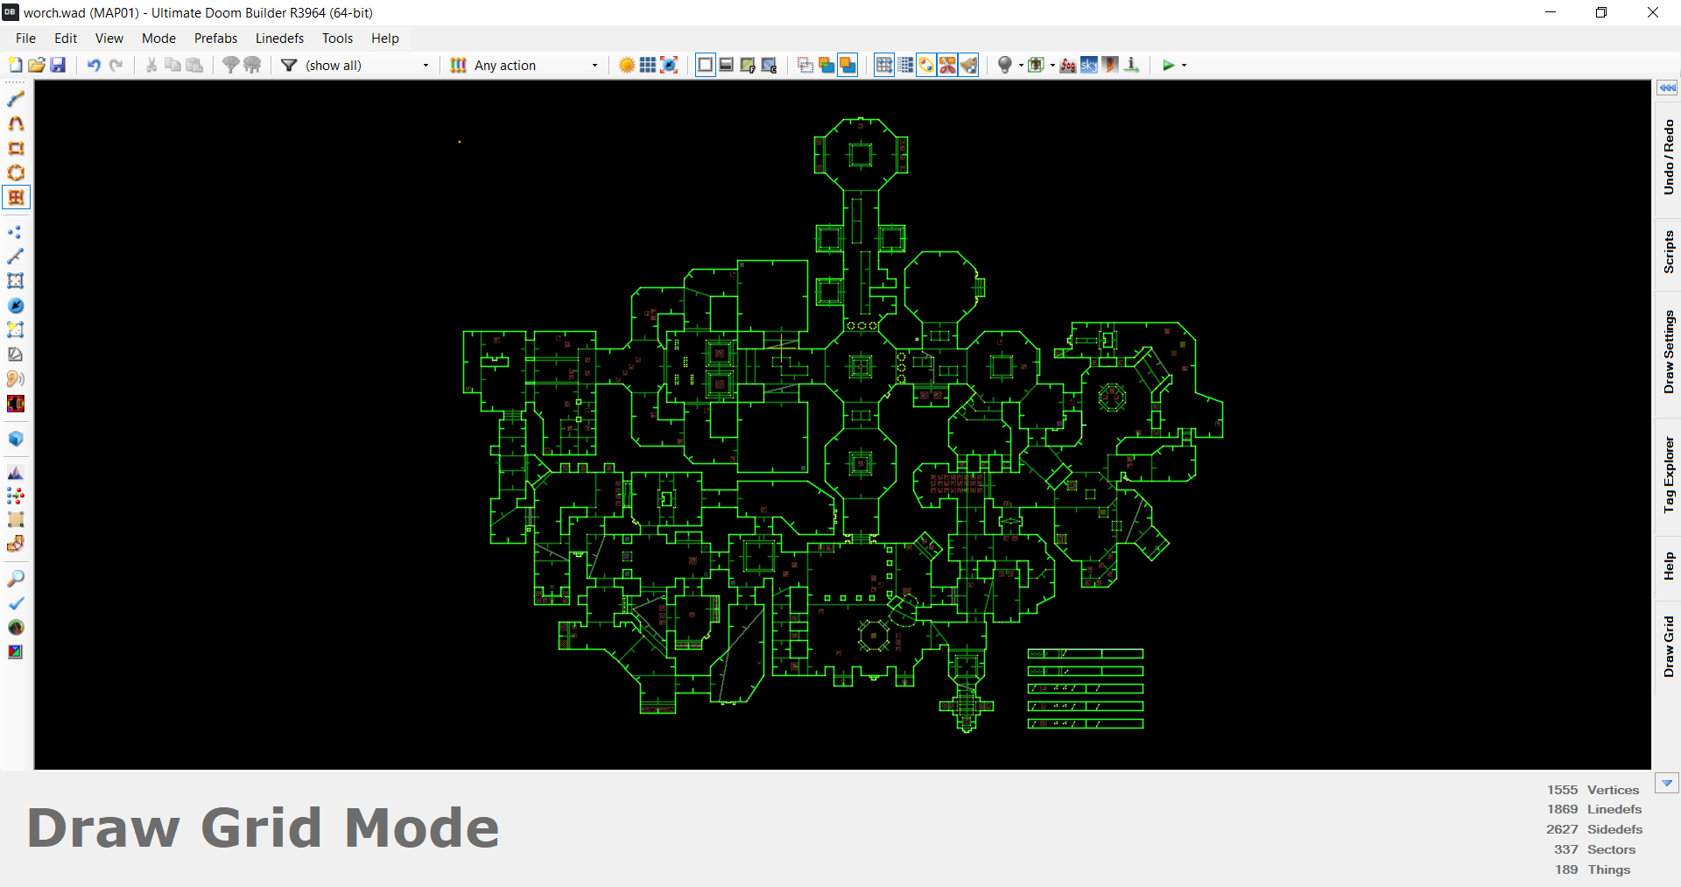Toggle Merge Geometry ellipse button
The image size is (1681, 887).
click(x=926, y=65)
